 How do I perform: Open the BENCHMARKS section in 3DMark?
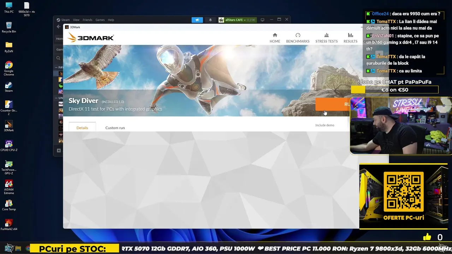[x=298, y=38]
